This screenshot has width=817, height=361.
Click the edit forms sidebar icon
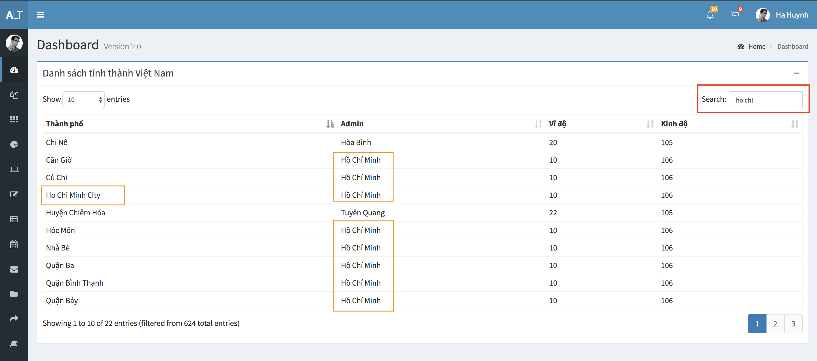pos(14,194)
